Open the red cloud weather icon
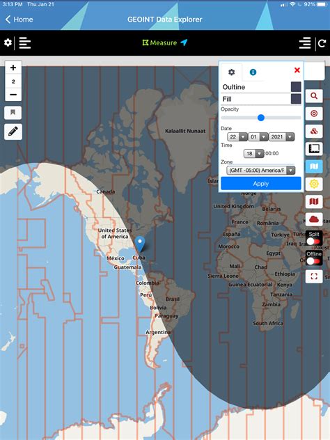The image size is (330, 440). point(314,219)
